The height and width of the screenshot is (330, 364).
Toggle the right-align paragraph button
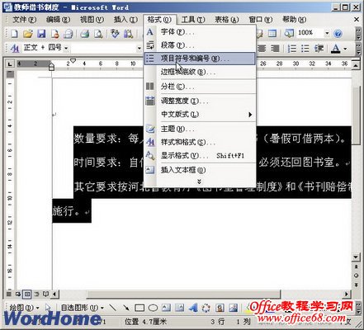click(x=275, y=49)
